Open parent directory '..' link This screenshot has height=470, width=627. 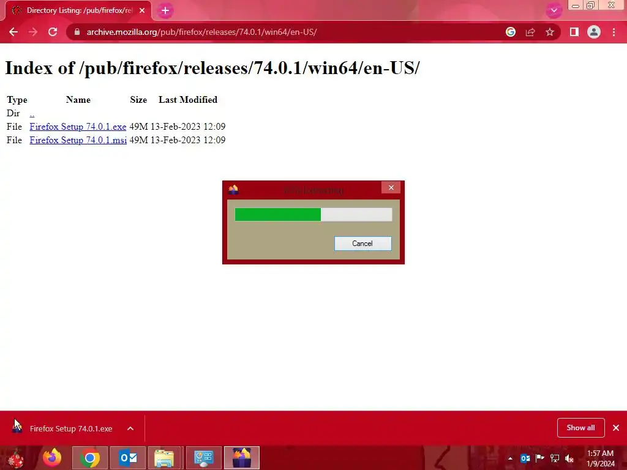pyautogui.click(x=32, y=113)
